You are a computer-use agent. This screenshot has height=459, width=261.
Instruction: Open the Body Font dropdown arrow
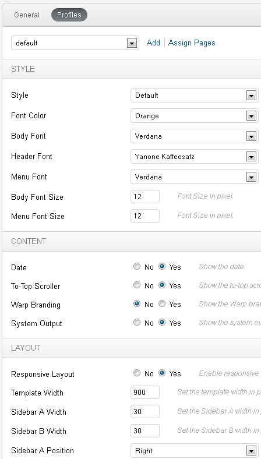coord(251,136)
